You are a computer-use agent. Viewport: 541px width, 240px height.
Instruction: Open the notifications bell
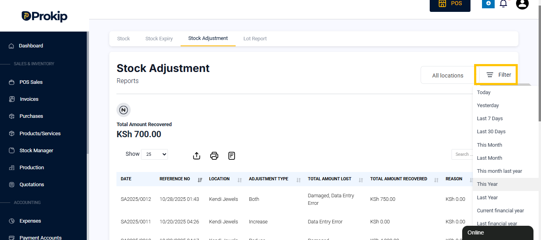pos(503,4)
